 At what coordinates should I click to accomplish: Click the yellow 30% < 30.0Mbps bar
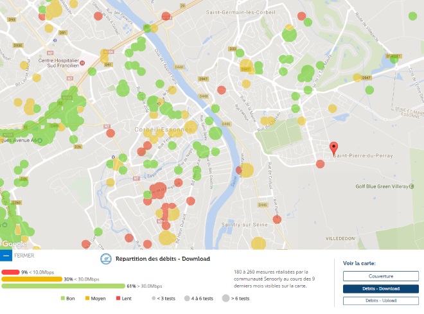31,279
